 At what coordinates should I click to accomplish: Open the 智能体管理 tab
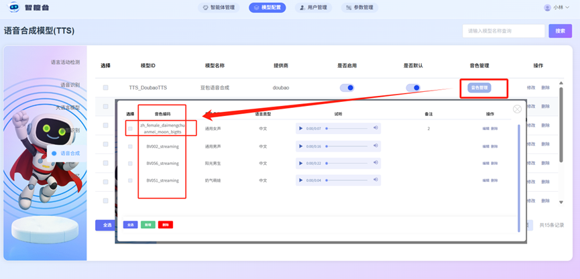pyautogui.click(x=219, y=7)
